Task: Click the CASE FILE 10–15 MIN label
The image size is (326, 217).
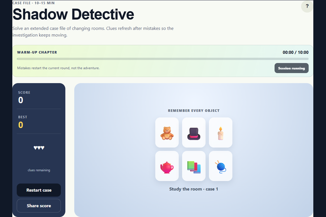Action: coord(33,3)
